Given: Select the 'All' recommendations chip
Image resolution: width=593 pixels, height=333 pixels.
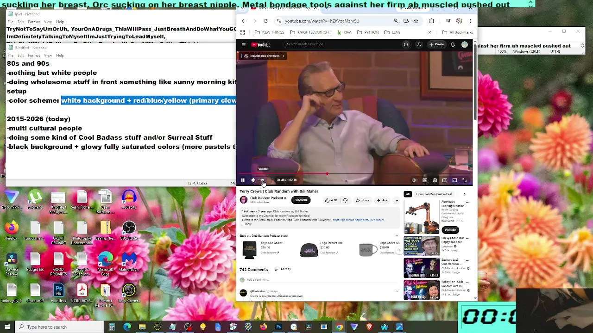Looking at the screenshot, I should [408, 194].
